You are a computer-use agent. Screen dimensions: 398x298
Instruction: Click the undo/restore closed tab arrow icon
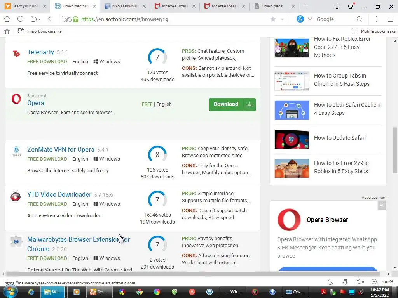[34, 19]
